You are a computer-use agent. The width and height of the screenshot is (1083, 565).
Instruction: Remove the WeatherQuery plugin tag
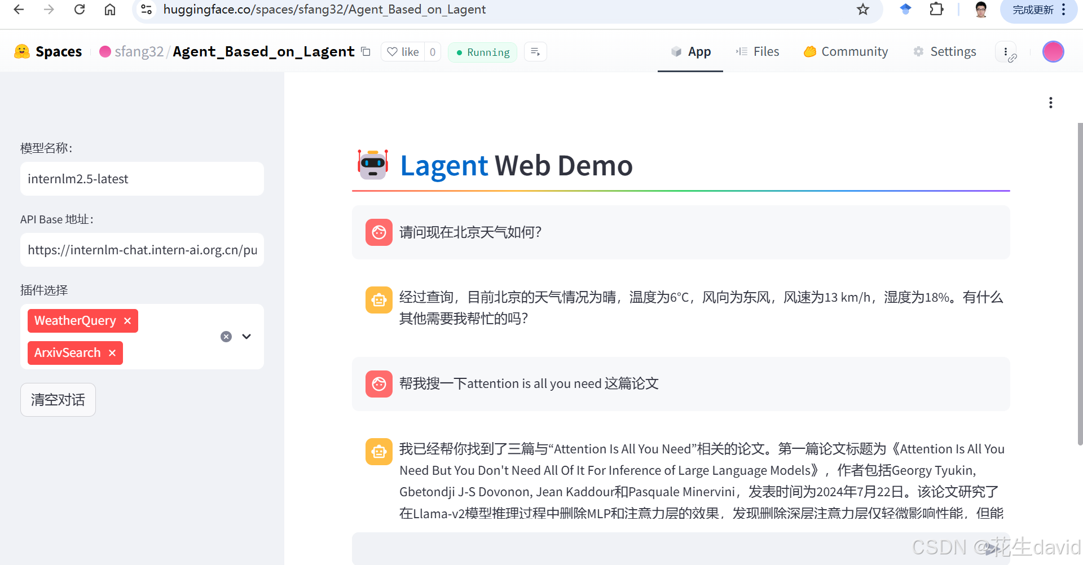(127, 321)
